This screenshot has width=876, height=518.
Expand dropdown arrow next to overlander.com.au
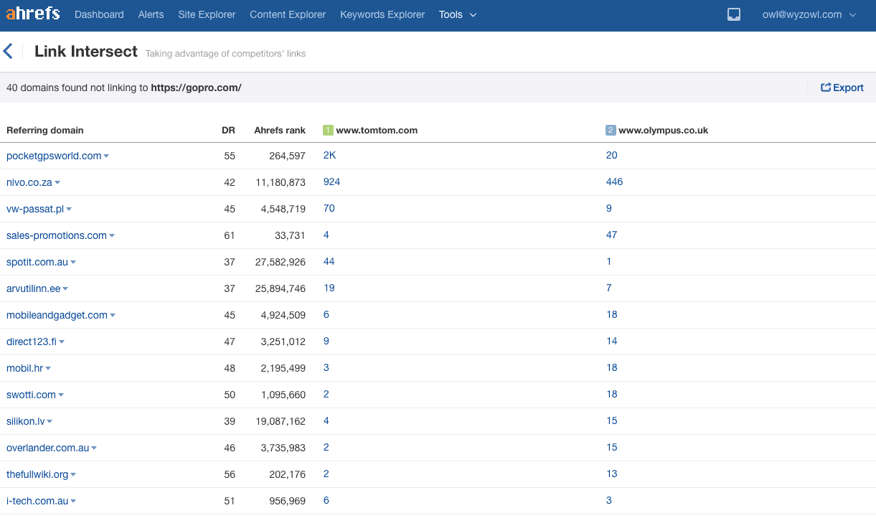pos(94,448)
